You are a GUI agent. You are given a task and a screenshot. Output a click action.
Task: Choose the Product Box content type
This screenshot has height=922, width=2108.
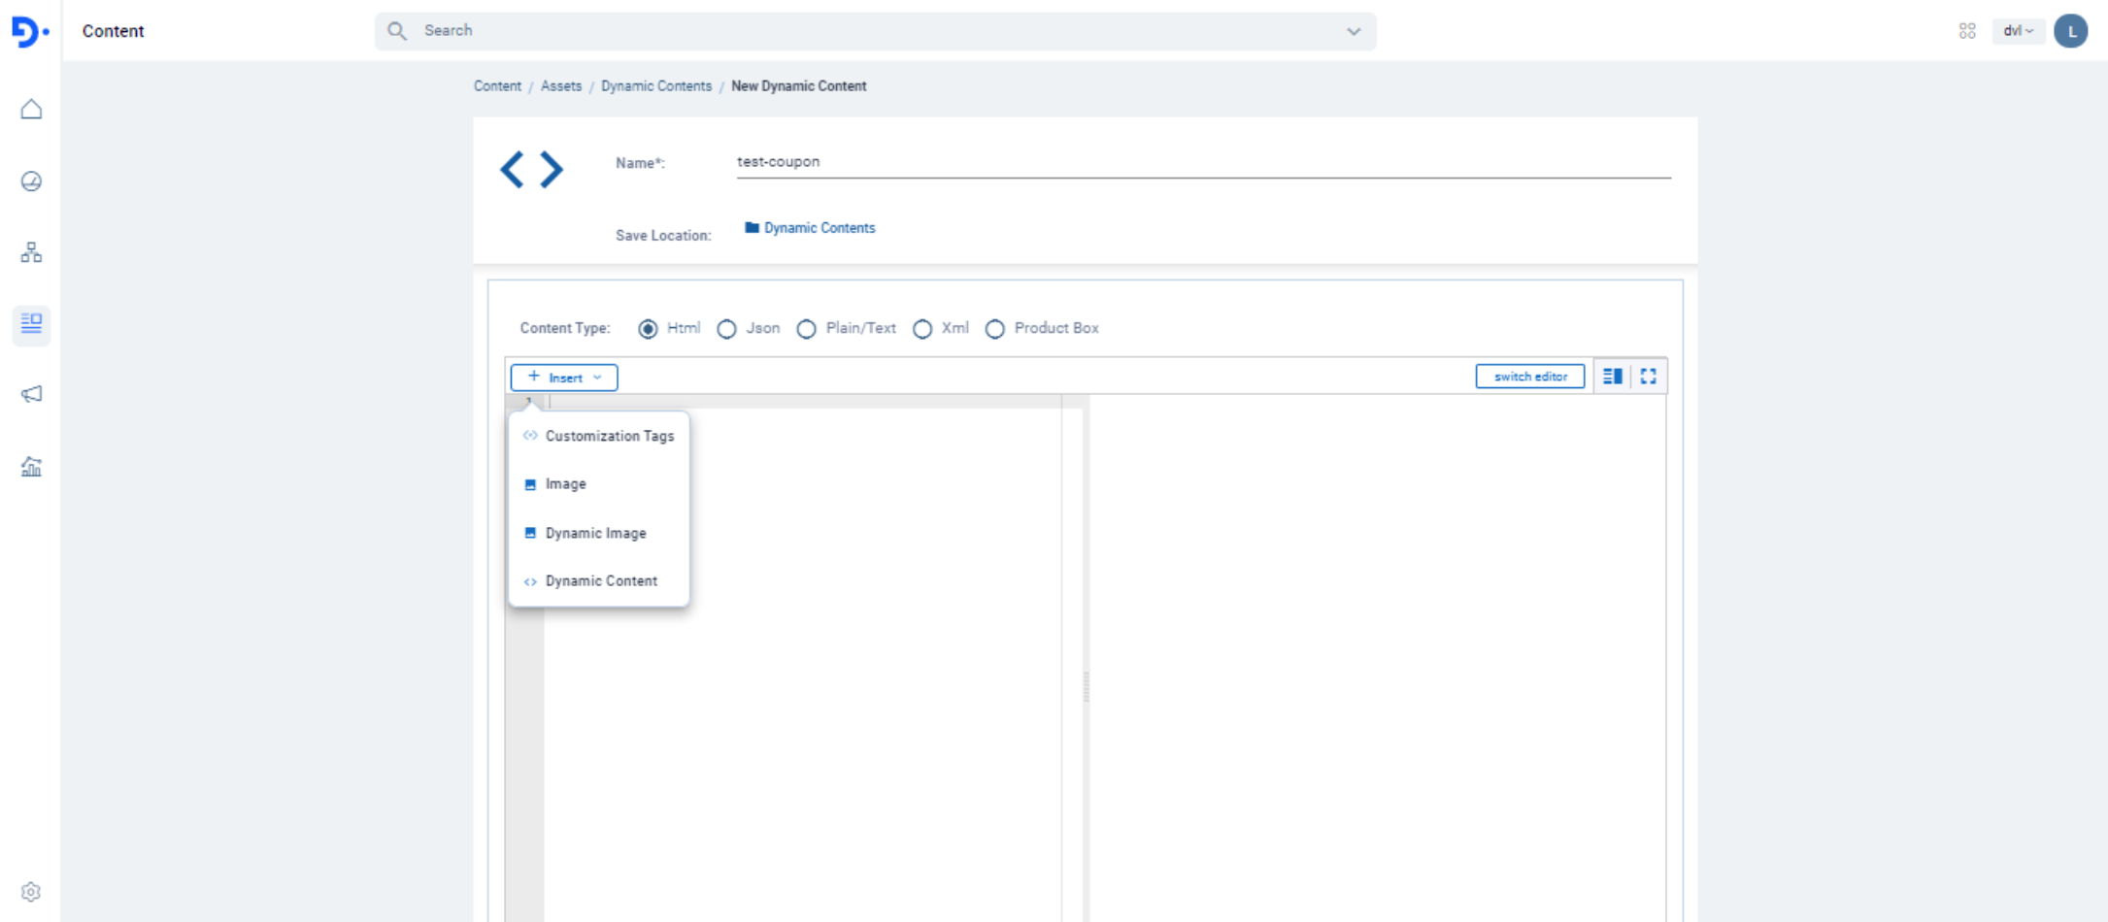tap(994, 329)
